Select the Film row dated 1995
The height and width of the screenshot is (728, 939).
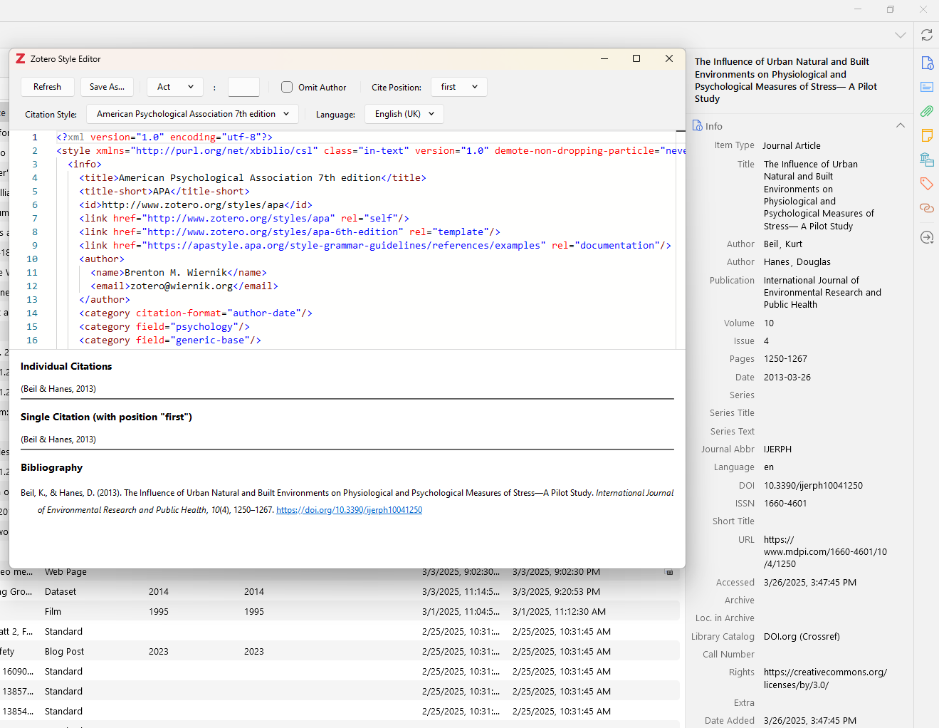[340, 612]
